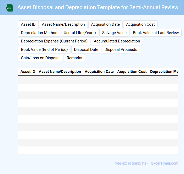Image resolution: width=184 pixels, height=174 pixels.
Task: Click the first empty table row
Action: point(98,80)
